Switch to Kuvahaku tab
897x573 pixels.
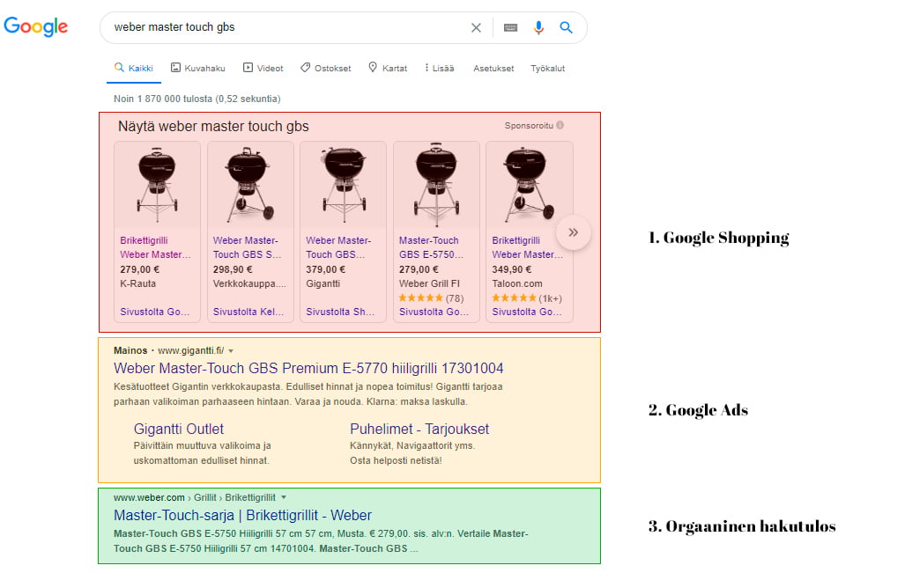pyautogui.click(x=198, y=68)
